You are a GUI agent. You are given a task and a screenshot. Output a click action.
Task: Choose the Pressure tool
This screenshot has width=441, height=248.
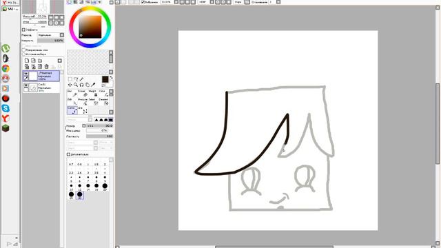click(x=83, y=101)
